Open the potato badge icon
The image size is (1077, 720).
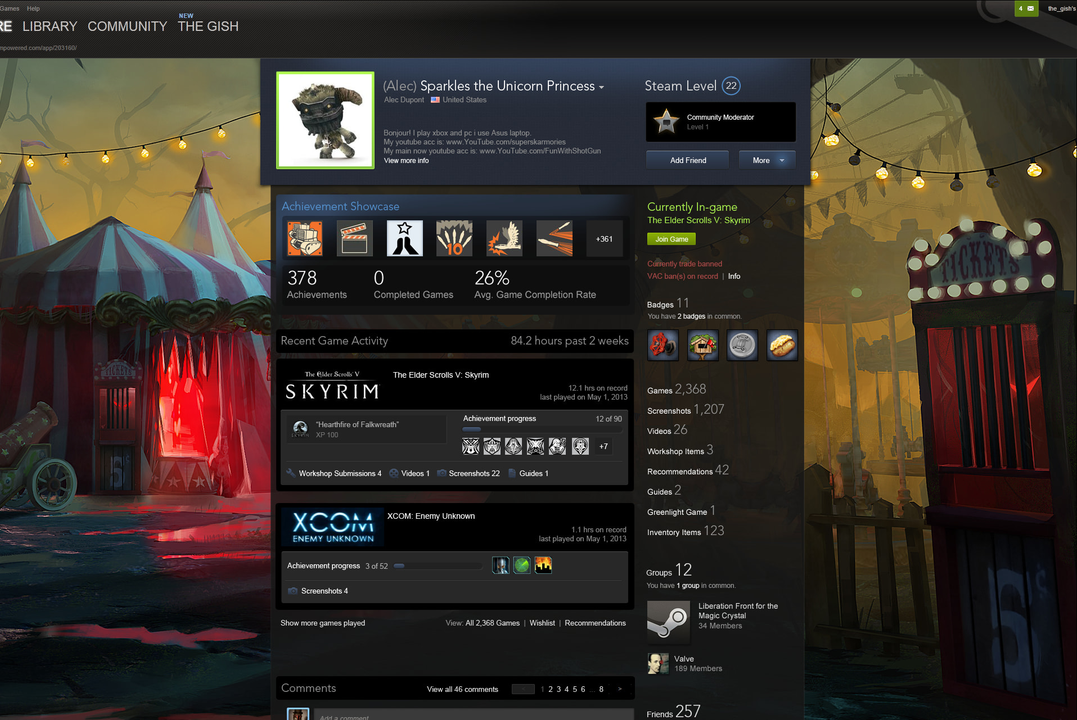coord(782,345)
